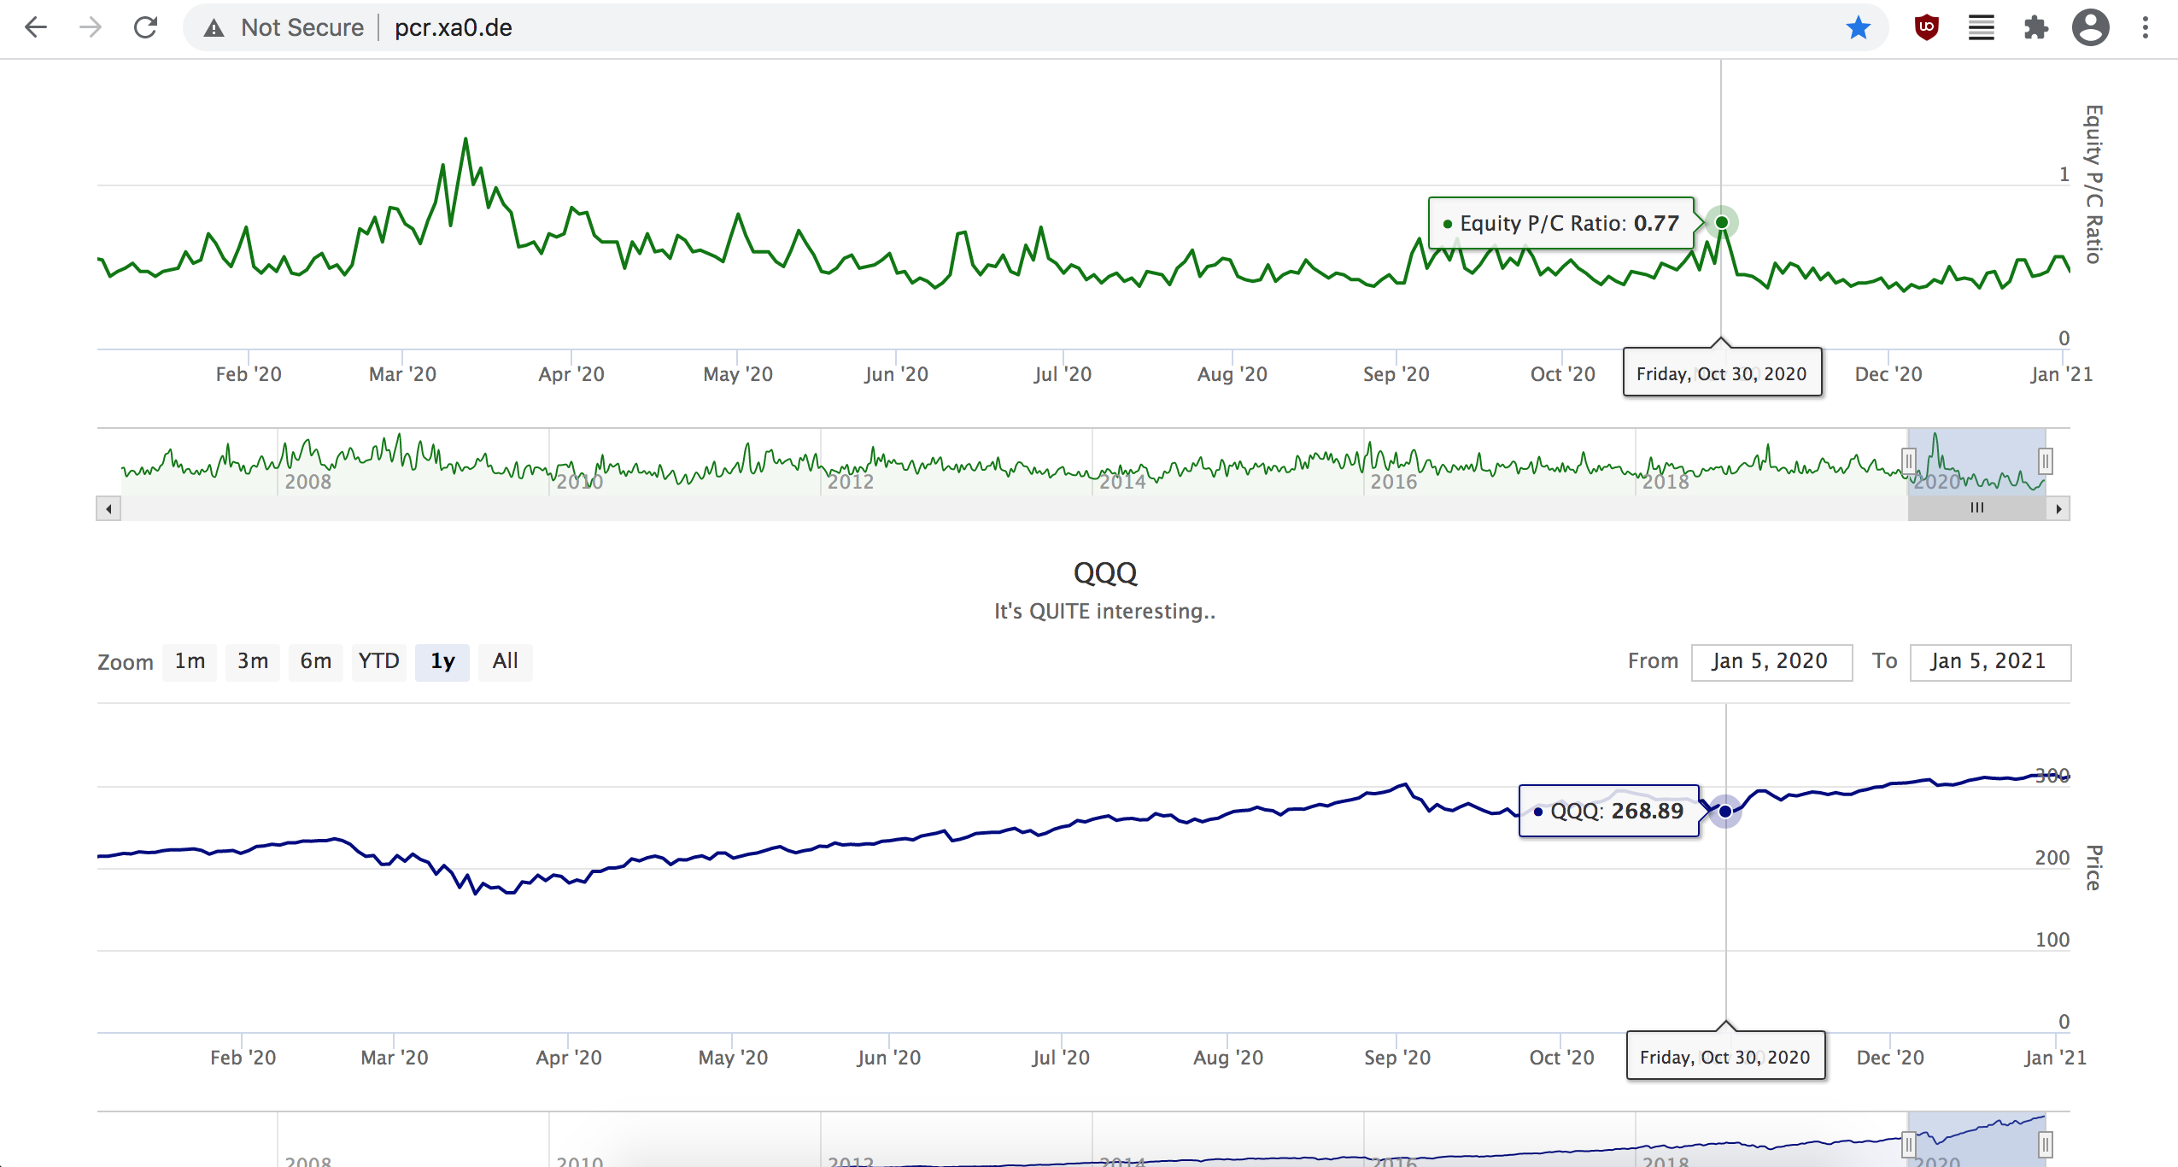The width and height of the screenshot is (2178, 1167).
Task: Click the 2016 label in equity navigator
Action: click(x=1394, y=482)
